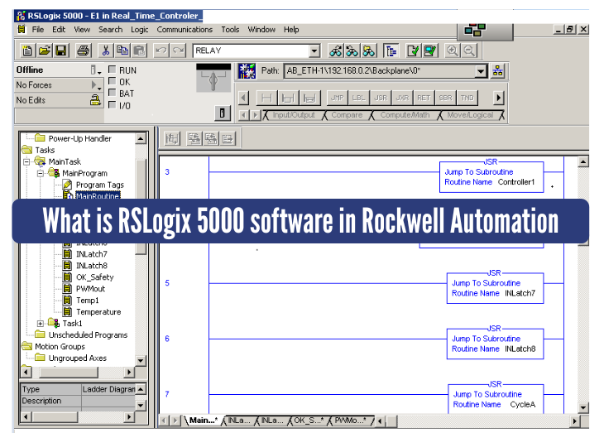Click the Print toolbar icon
The width and height of the screenshot is (604, 433).
coord(84,51)
